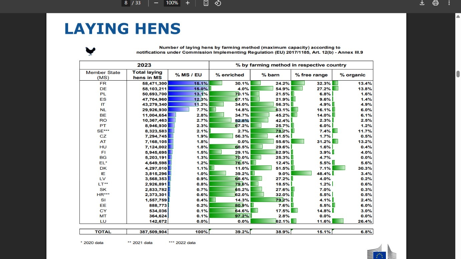Click the vertical scrollbar thumb
This screenshot has width=461, height=259.
coord(458,74)
